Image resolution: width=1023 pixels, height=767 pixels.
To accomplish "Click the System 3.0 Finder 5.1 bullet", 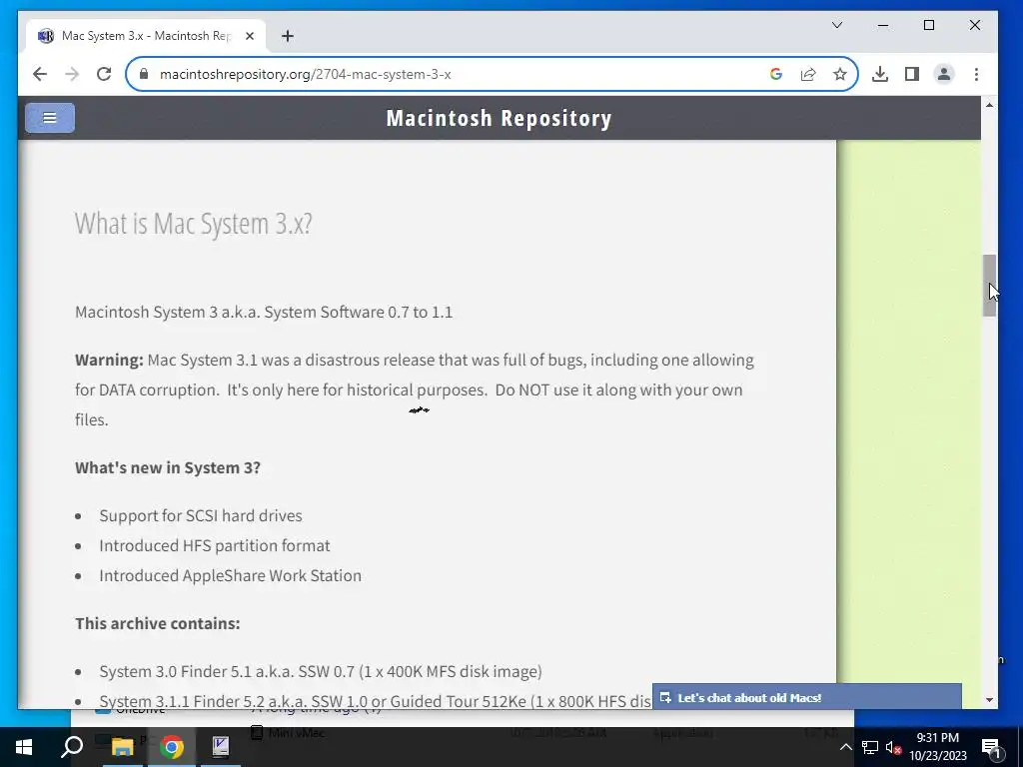I will 321,672.
